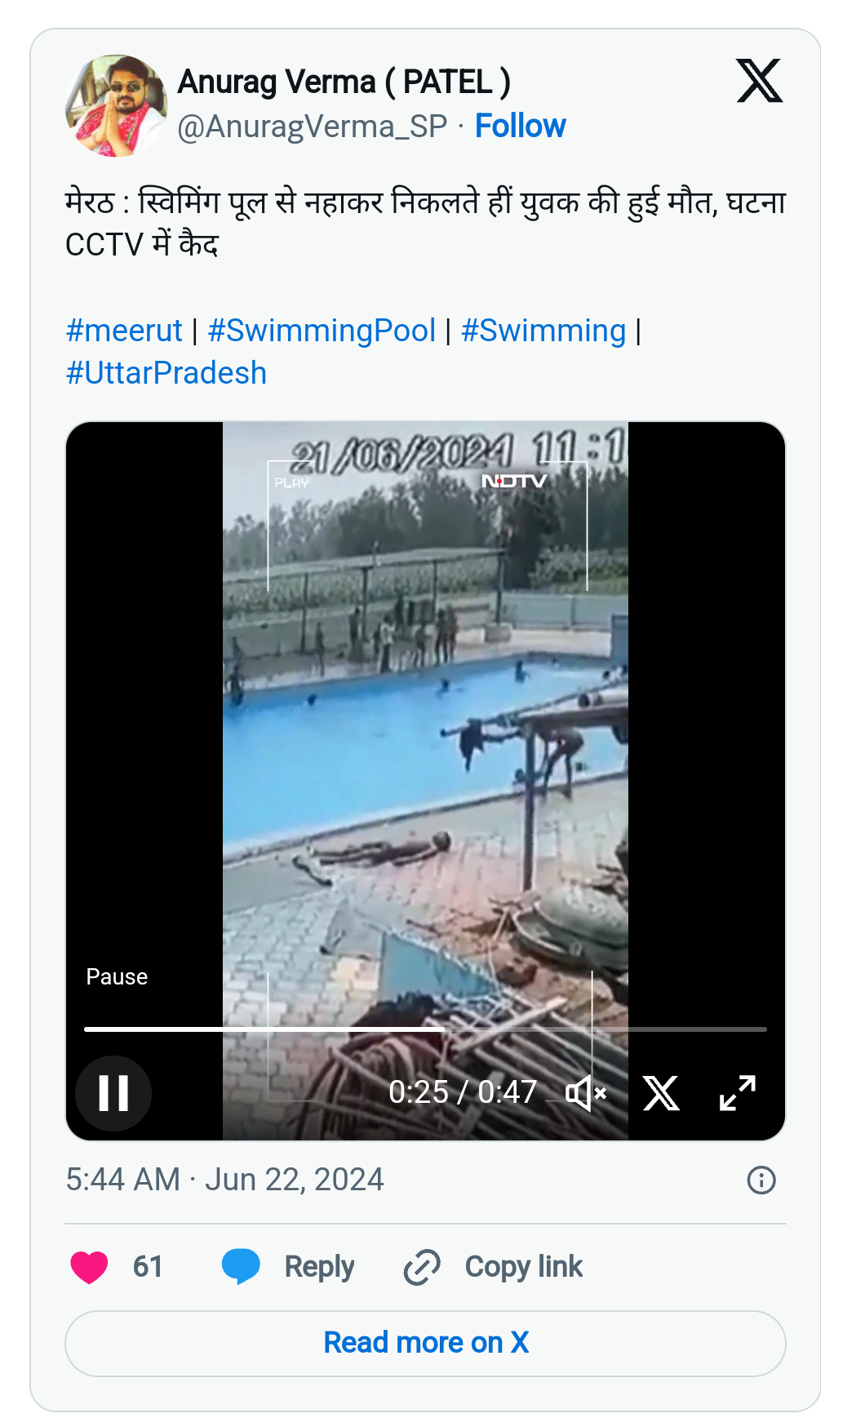Open the #SwimmingPool hashtag

322,331
